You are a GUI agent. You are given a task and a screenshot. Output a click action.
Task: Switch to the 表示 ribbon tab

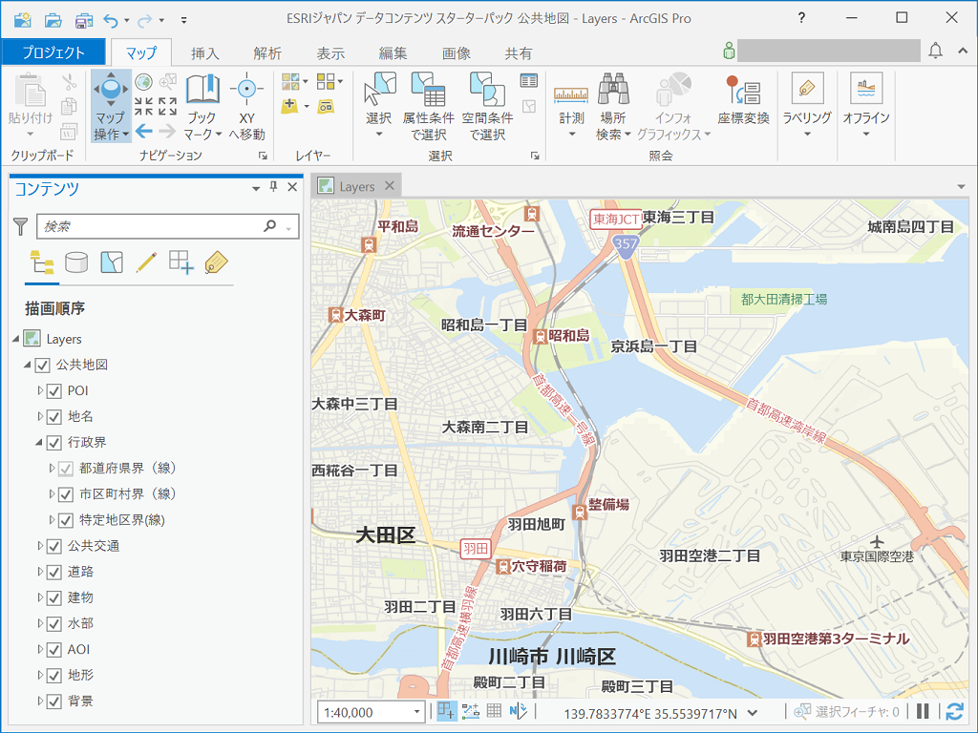pyautogui.click(x=330, y=53)
